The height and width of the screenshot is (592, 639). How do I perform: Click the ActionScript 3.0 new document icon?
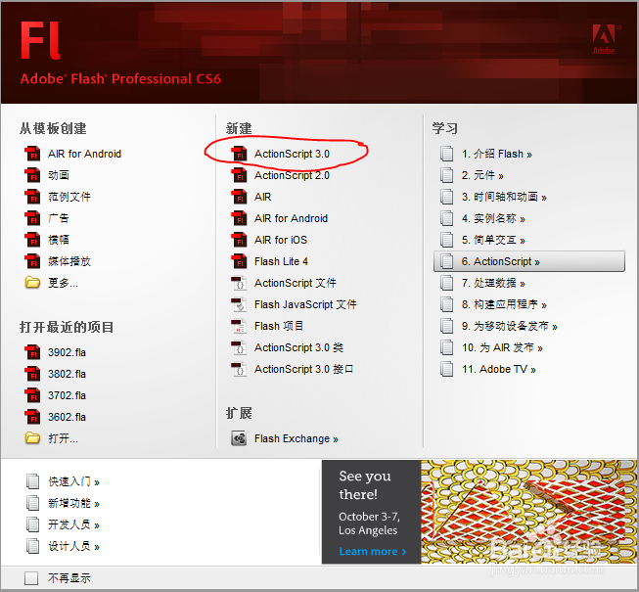tap(239, 154)
